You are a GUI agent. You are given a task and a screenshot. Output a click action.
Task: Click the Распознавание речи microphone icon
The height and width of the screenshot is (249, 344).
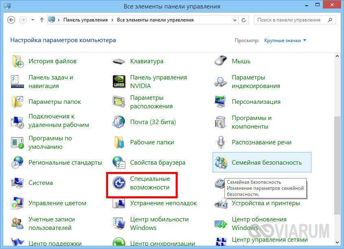(x=221, y=142)
